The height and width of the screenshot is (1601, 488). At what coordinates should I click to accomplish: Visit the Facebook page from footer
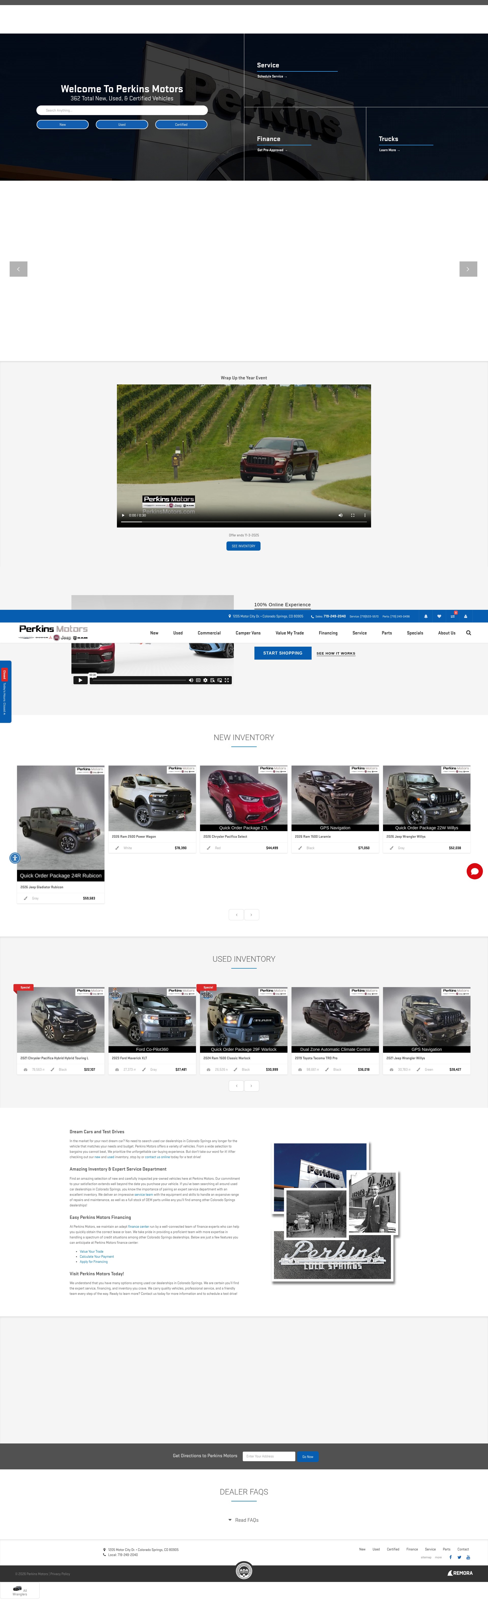(x=451, y=1558)
